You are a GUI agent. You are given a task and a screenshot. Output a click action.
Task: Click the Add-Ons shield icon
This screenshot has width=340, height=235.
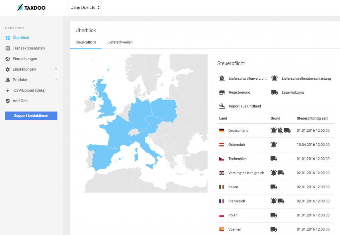[8, 101]
